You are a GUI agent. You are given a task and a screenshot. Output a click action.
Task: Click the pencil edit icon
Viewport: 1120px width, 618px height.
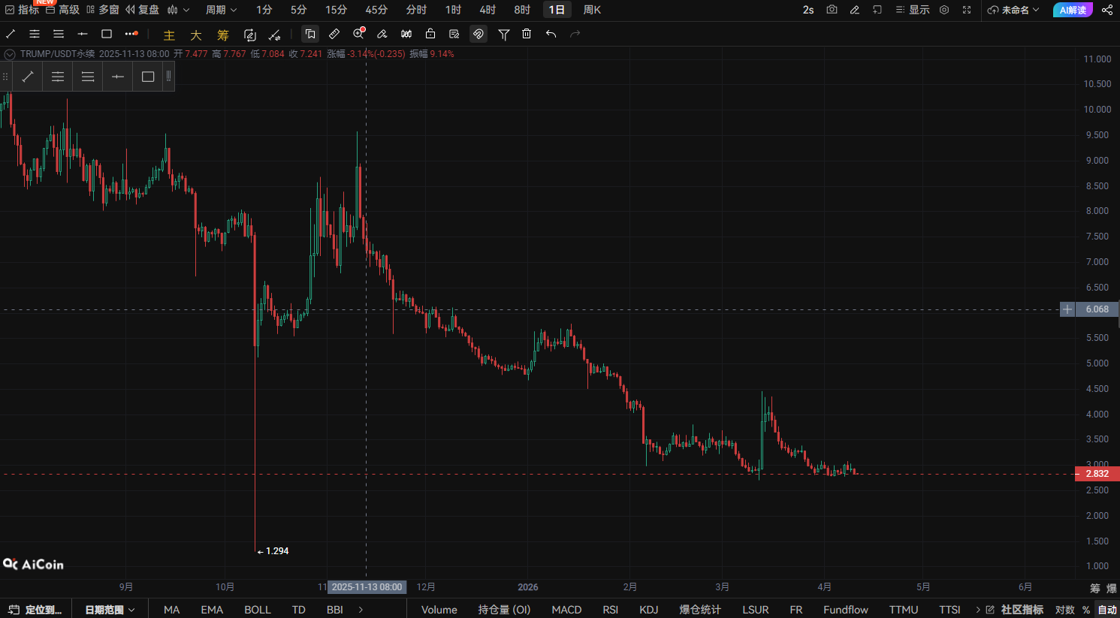click(x=854, y=10)
